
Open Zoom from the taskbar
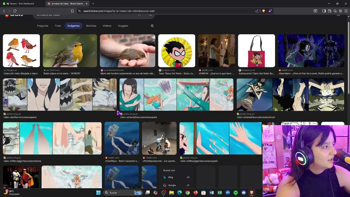tap(227, 193)
